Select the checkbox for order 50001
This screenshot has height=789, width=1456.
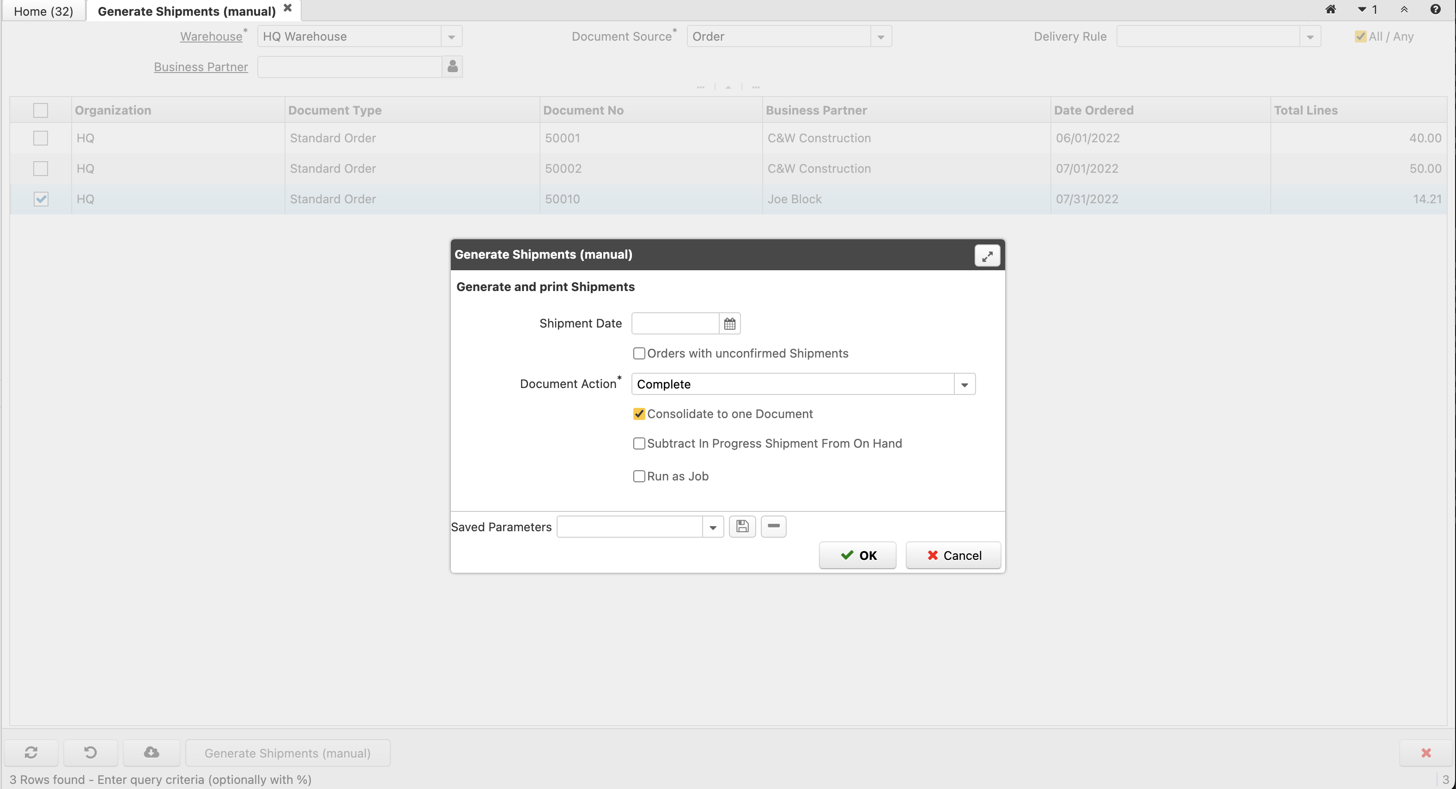pos(40,138)
